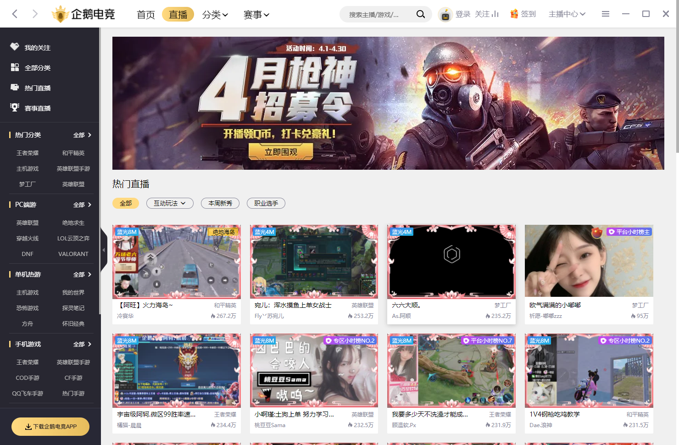This screenshot has width=679, height=445.
Task: Go forward with the right arrow icon
Action: click(35, 14)
